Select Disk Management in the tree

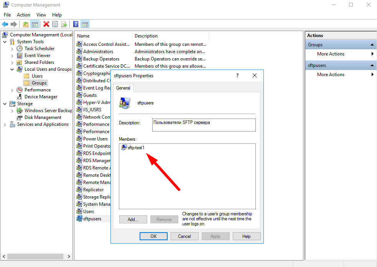[43, 117]
